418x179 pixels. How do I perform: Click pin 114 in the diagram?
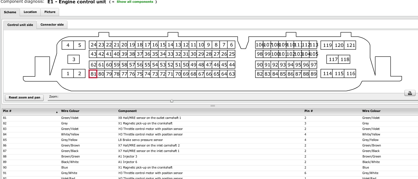327,74
